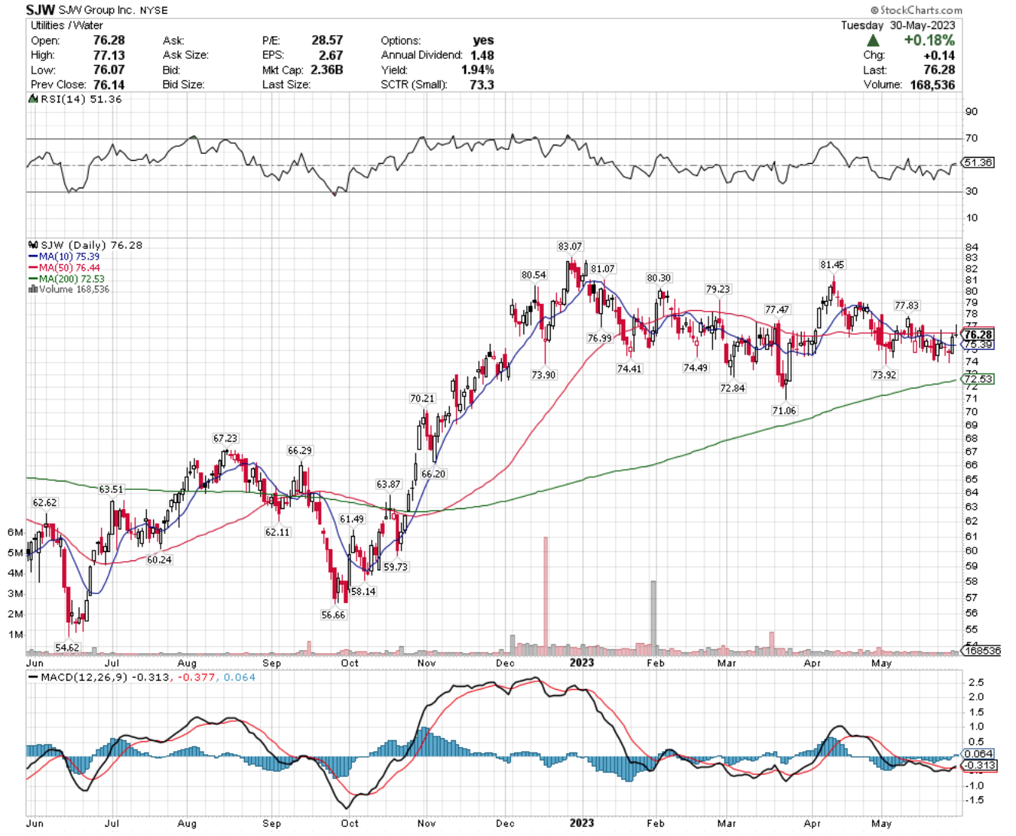This screenshot has height=836, width=1016.
Task: Click the 0.064 MACD histogram tag on right
Action: tap(977, 754)
